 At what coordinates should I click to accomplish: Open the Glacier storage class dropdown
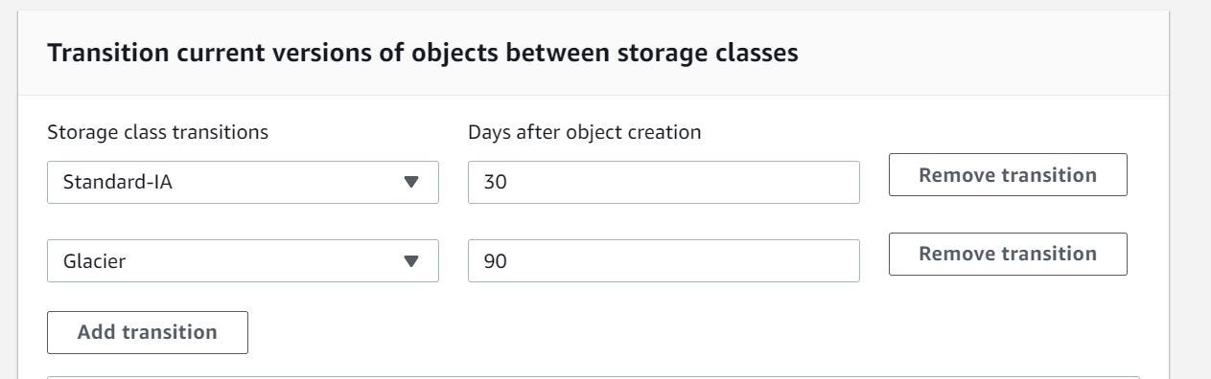[x=243, y=260]
